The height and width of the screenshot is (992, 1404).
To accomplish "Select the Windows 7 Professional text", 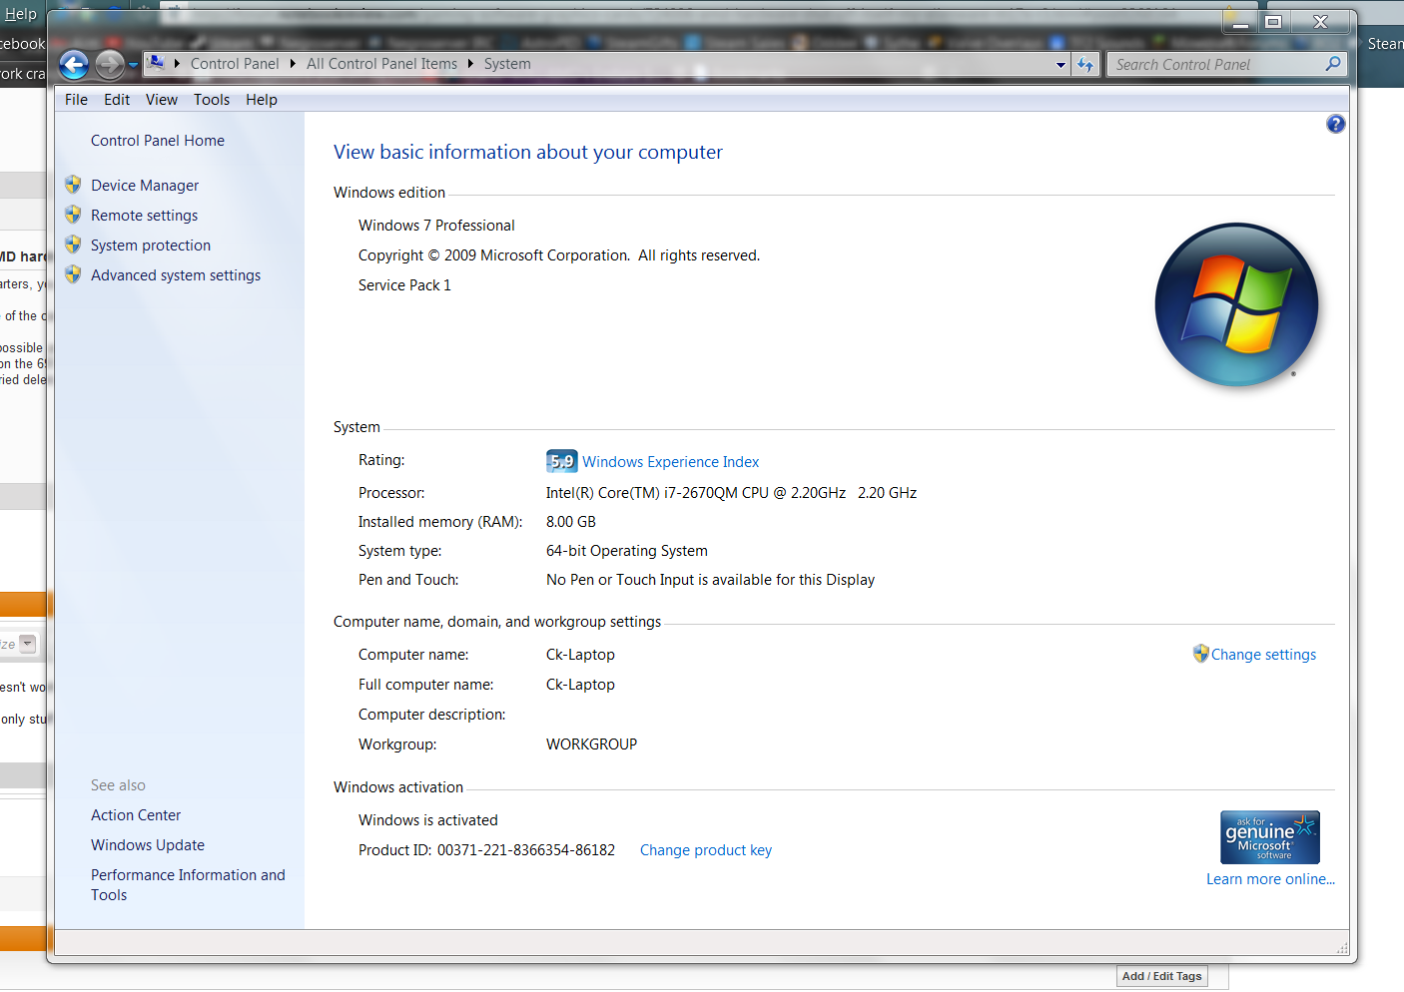I will (436, 226).
